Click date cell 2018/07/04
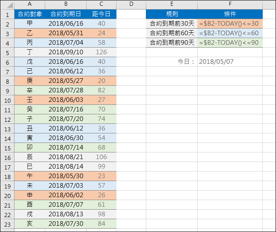This screenshot has width=276, height=232. coord(65,43)
